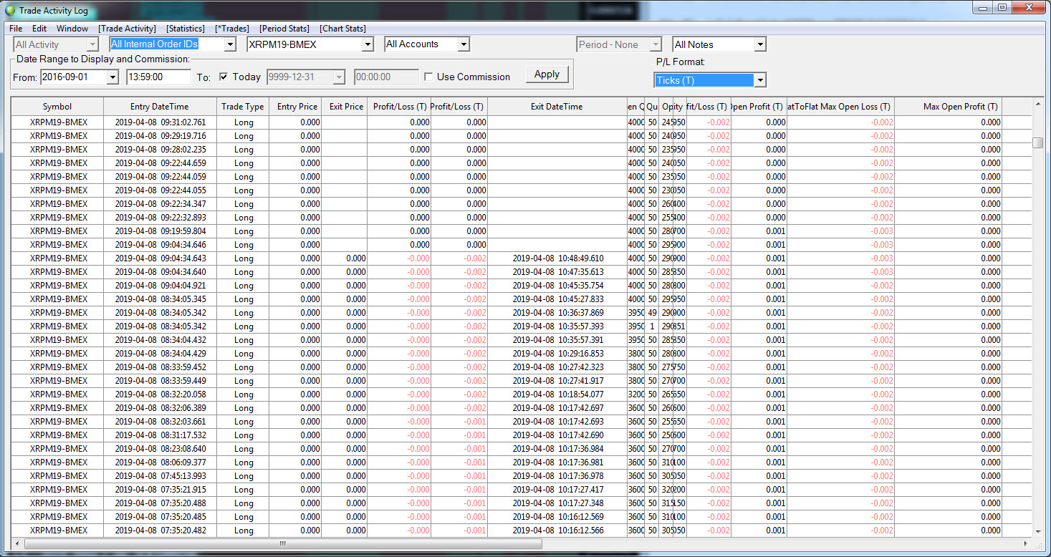Click the vertical scrollbar down arrow

click(1038, 531)
